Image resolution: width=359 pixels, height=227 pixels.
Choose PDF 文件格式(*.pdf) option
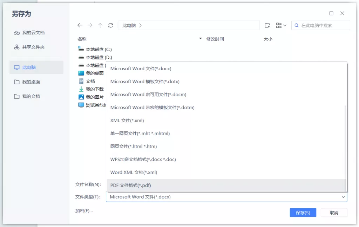pos(225,185)
